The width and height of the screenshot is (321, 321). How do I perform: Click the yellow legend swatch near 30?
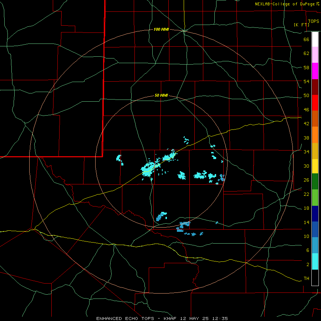tap(315, 166)
